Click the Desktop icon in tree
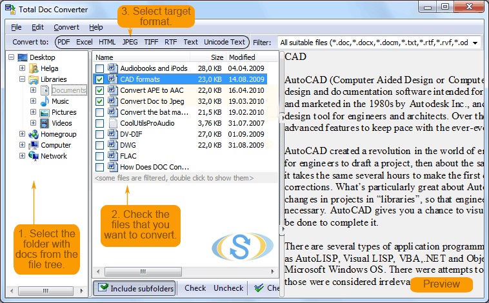Image resolution: width=489 pixels, height=303 pixels. (23, 57)
